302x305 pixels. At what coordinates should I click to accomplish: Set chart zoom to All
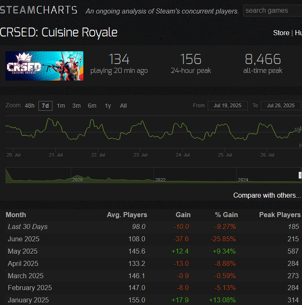(123, 106)
